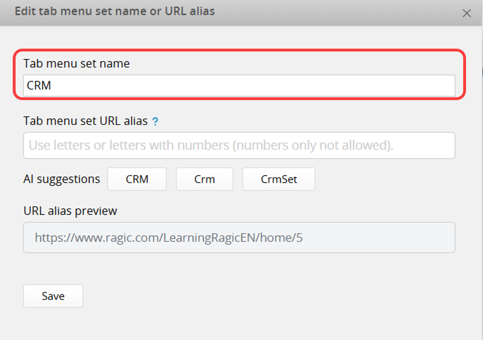Click the Tab menu set name label
Screen dimensions: 483x340
(76, 64)
